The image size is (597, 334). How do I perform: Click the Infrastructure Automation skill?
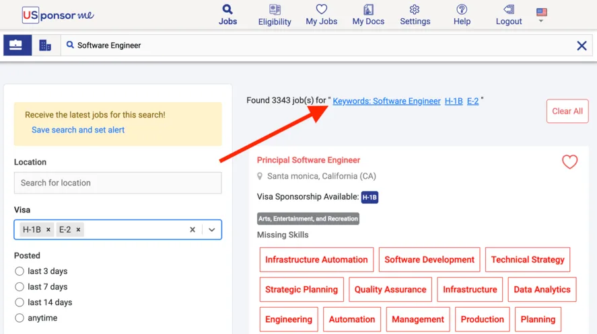316,259
